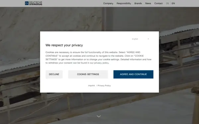The image size is (199, 124).
Task: Open the News page
Action: (x=148, y=3)
